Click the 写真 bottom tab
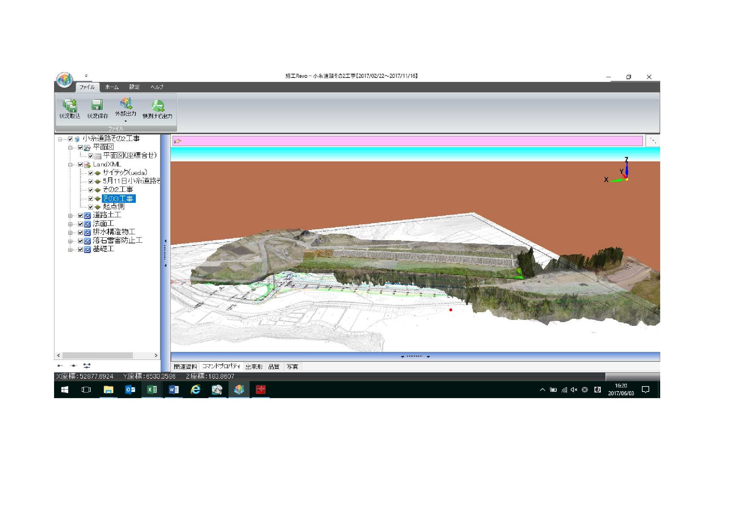735x519 pixels. point(292,367)
